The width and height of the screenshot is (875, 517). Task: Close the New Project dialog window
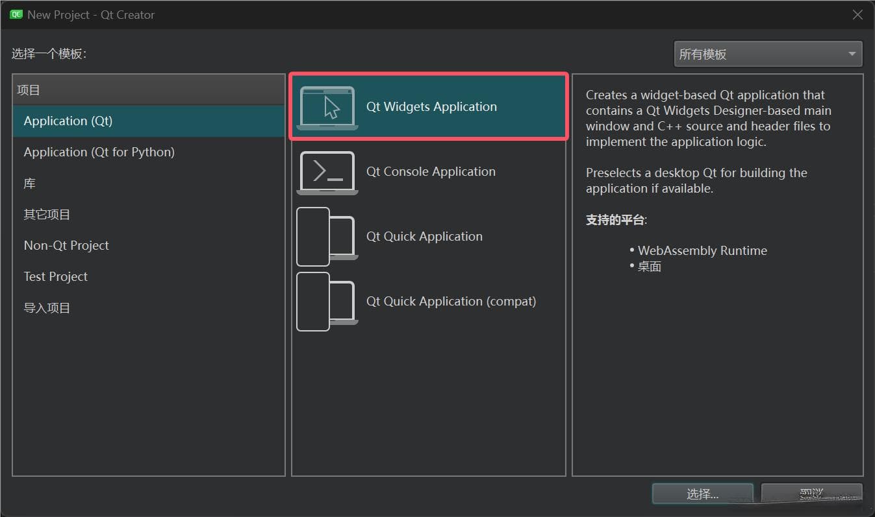coord(857,15)
